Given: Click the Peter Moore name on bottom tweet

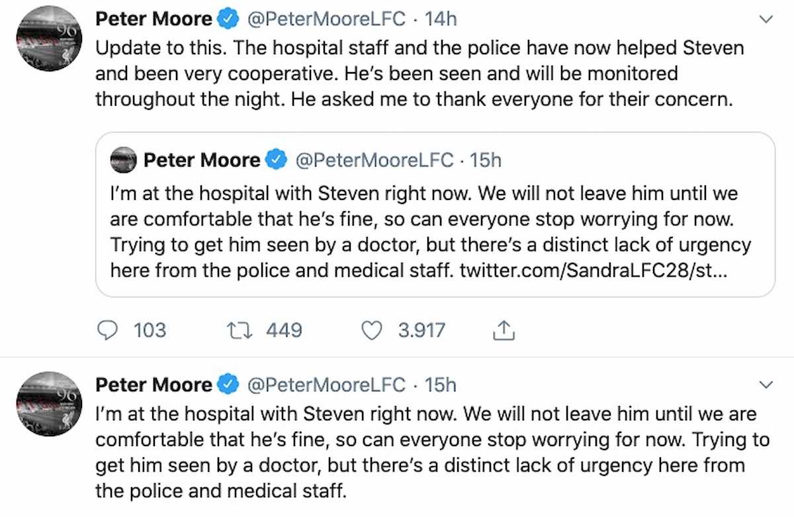Looking at the screenshot, I should (154, 384).
